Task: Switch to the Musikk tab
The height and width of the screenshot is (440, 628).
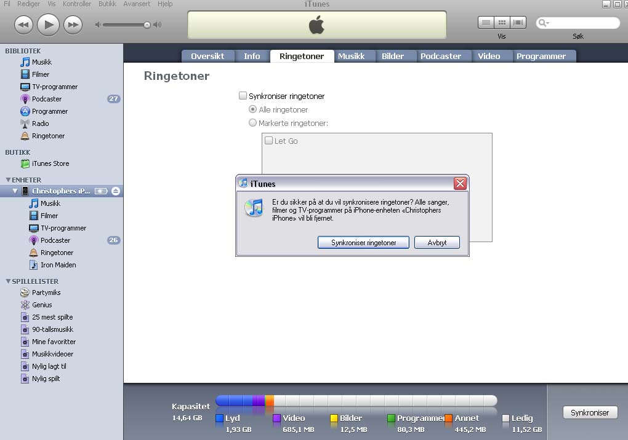Action: [x=351, y=57]
